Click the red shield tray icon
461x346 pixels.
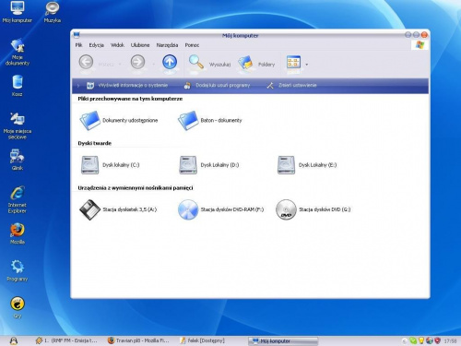[437, 340]
